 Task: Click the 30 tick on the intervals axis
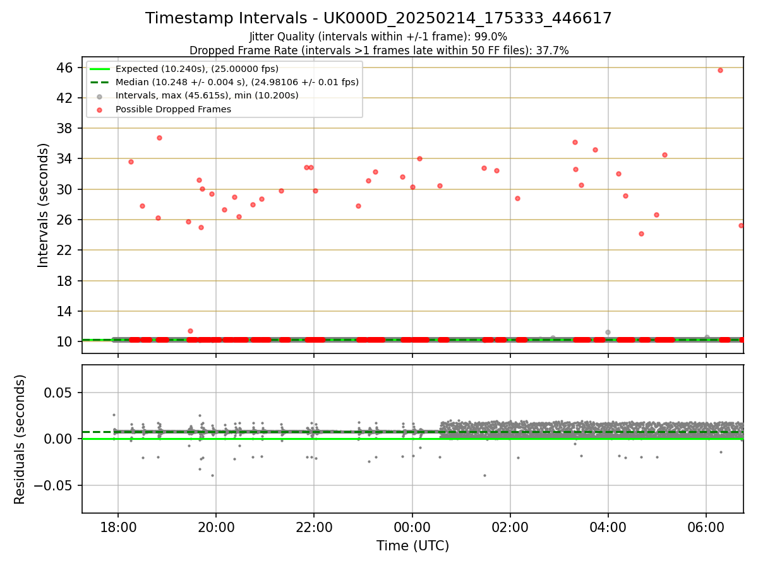point(66,189)
